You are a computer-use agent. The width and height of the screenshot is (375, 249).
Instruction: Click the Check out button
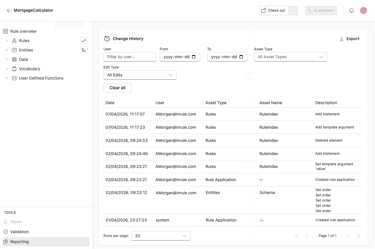click(x=274, y=11)
